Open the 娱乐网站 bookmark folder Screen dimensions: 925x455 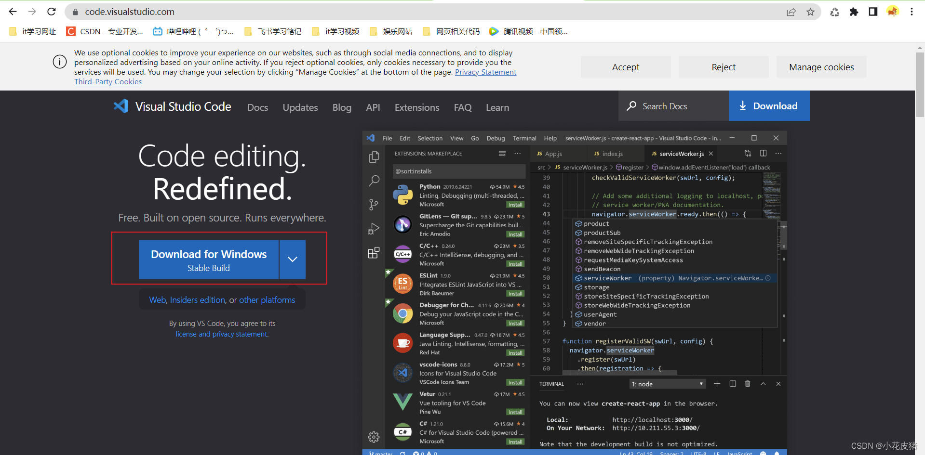click(391, 31)
